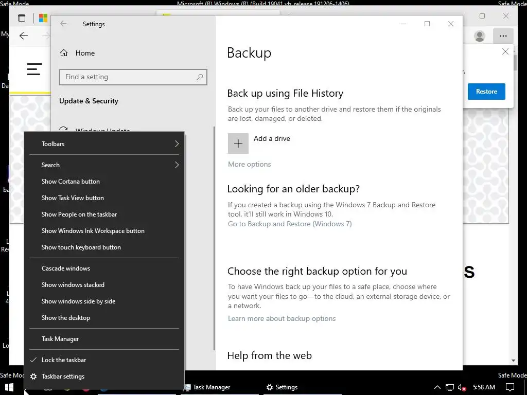This screenshot has width=527, height=395.
Task: Select Show touch keyboard button
Action: [x=104, y=247]
